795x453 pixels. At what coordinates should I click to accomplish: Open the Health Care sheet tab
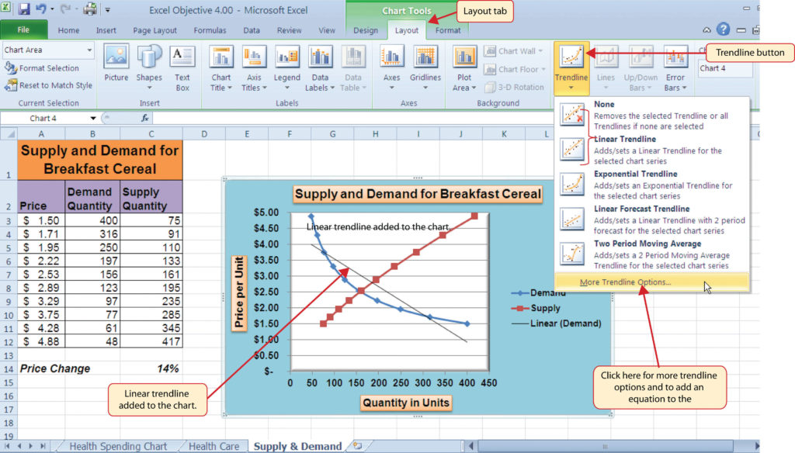tap(214, 446)
